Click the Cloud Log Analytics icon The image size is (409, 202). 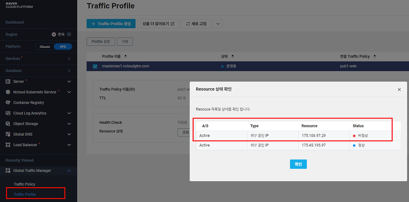point(8,113)
